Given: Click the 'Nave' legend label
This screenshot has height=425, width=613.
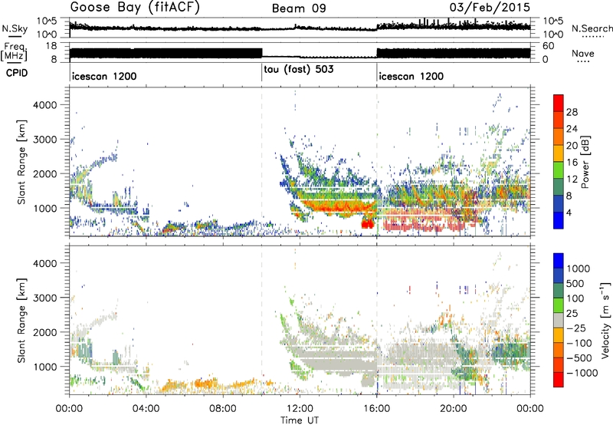Looking at the screenshot, I should click(x=583, y=53).
